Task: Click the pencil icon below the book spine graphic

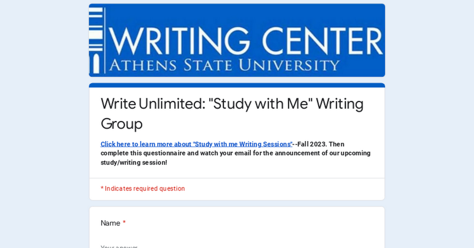Action: [x=96, y=63]
